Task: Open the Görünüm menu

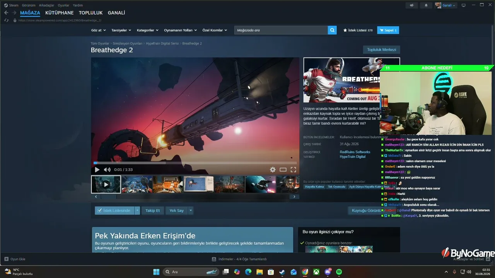Action: 29,5
